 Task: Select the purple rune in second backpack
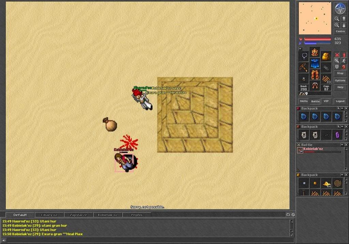tap(338, 135)
